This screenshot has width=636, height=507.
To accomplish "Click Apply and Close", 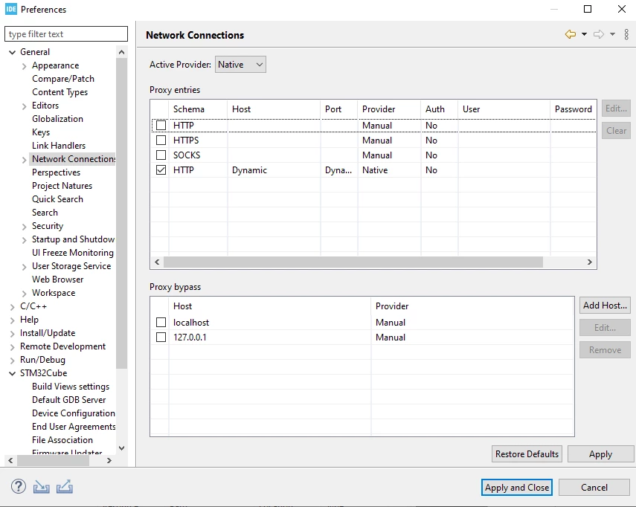I will (x=517, y=487).
